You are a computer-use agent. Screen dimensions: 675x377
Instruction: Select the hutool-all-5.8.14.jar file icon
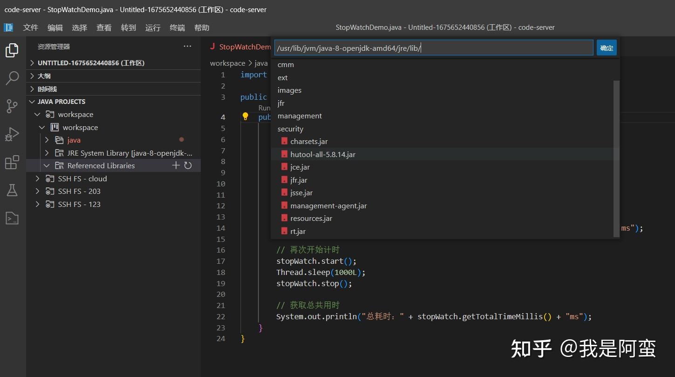(284, 154)
